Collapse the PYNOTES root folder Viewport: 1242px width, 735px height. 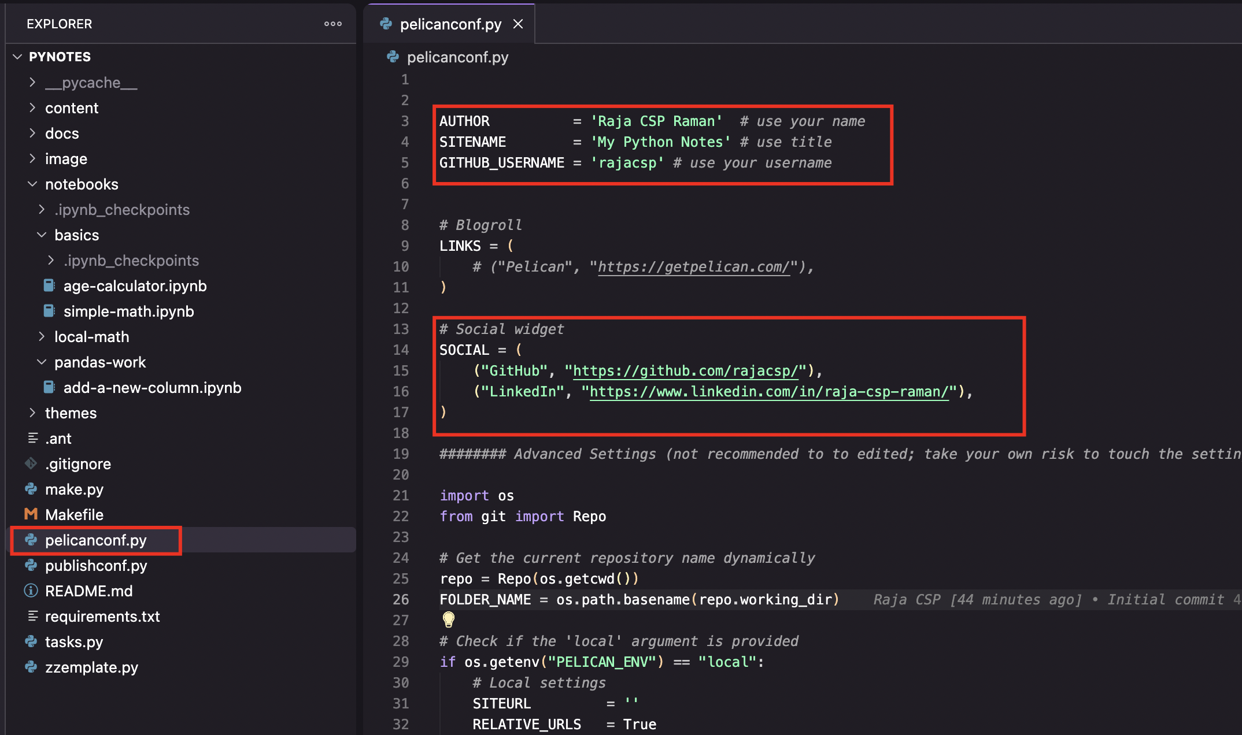point(17,57)
